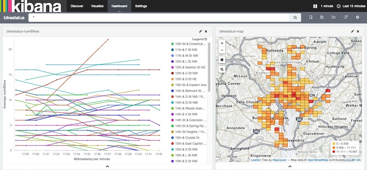Expand the map panel bottom chevron
This screenshot has height=170, width=367.
[x=290, y=166]
